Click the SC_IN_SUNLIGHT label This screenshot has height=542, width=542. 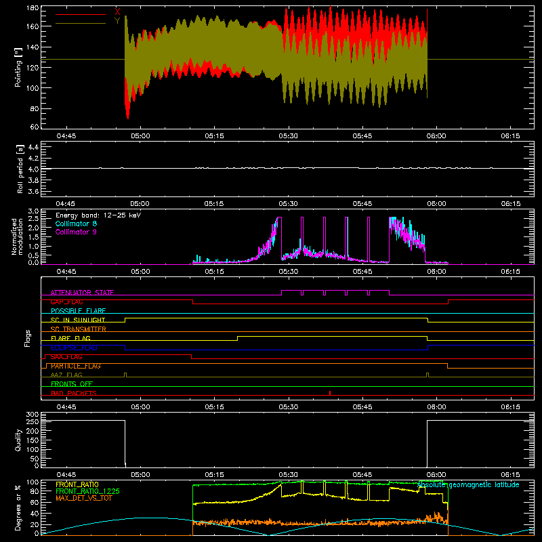pos(78,320)
